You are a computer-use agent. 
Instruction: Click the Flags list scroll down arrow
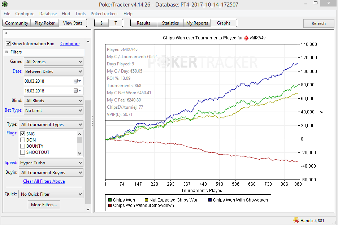coord(80,153)
